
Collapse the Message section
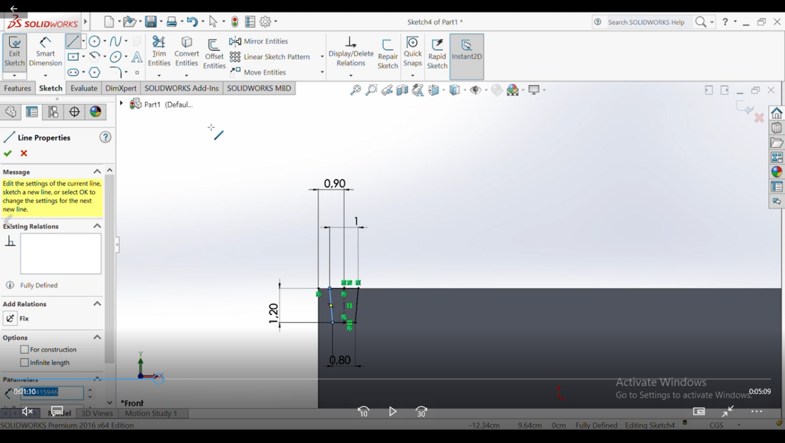(97, 171)
